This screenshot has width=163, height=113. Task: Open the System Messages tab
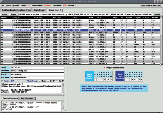10,98
